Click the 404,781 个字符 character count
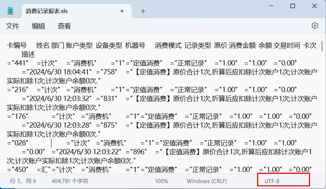326x189 pixels. pyautogui.click(x=70, y=181)
